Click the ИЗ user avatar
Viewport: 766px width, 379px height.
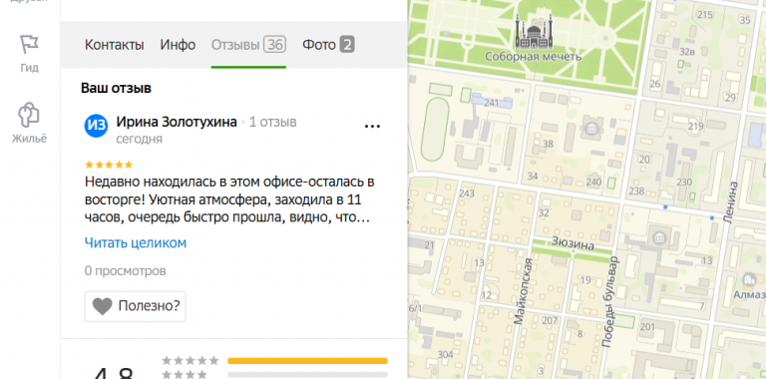click(x=96, y=126)
